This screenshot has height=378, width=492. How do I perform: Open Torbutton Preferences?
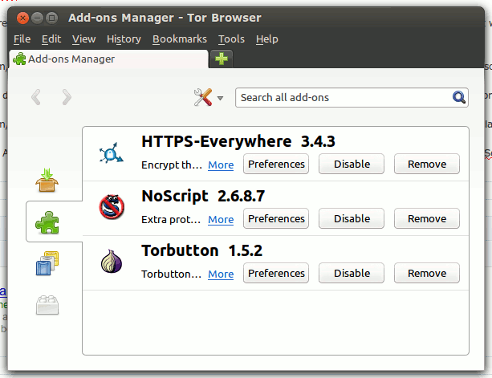pos(276,273)
